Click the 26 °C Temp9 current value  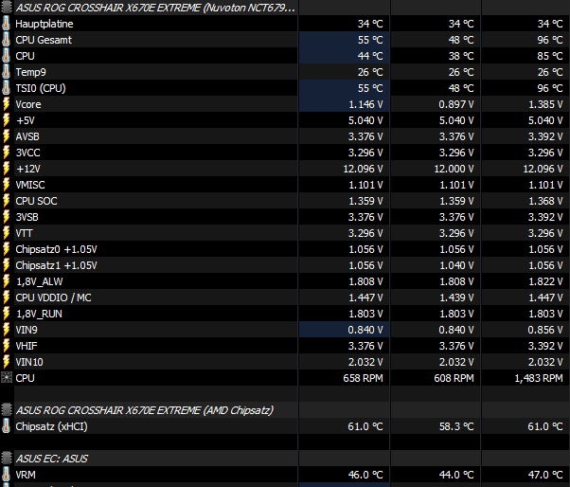click(x=370, y=72)
